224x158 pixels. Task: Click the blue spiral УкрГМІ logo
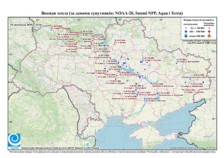(14, 140)
